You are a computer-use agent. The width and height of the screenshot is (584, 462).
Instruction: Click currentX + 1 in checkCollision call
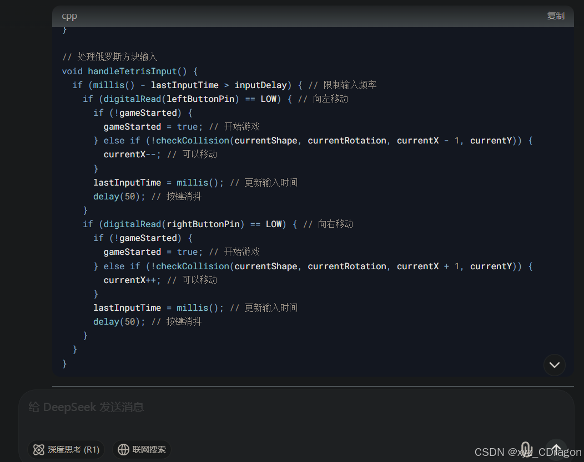pyautogui.click(x=429, y=266)
